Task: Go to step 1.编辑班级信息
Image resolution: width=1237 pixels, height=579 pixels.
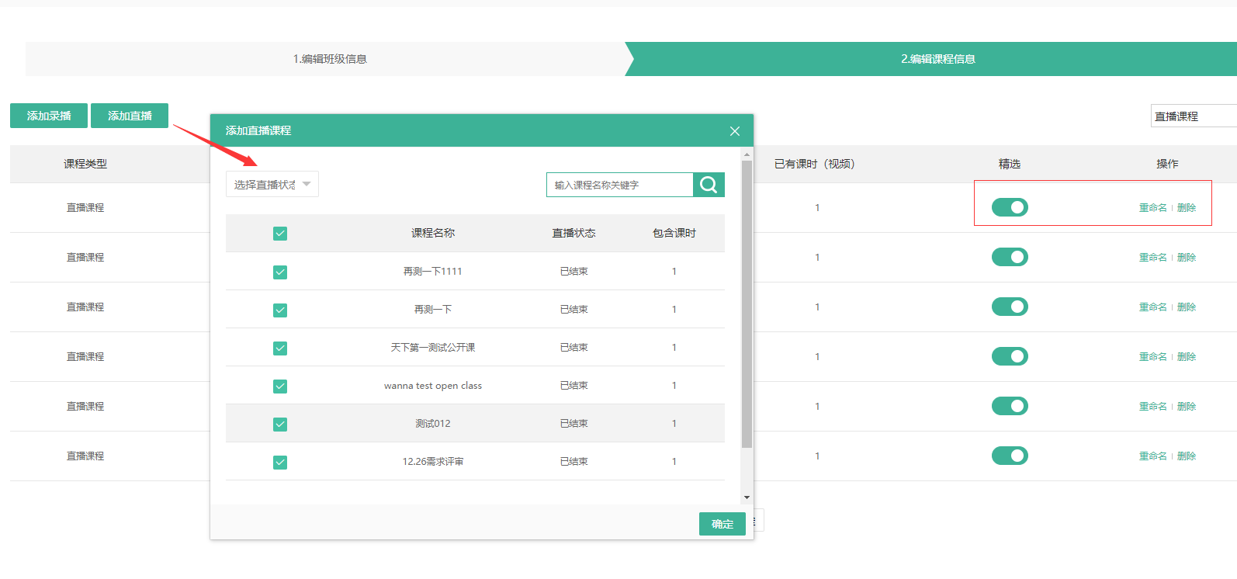Action: [x=330, y=59]
